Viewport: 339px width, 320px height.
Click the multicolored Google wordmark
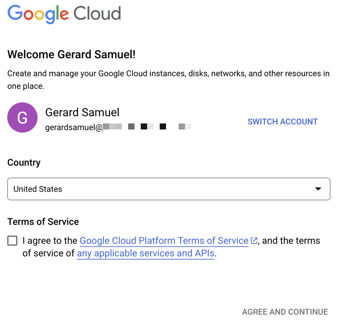38,14
